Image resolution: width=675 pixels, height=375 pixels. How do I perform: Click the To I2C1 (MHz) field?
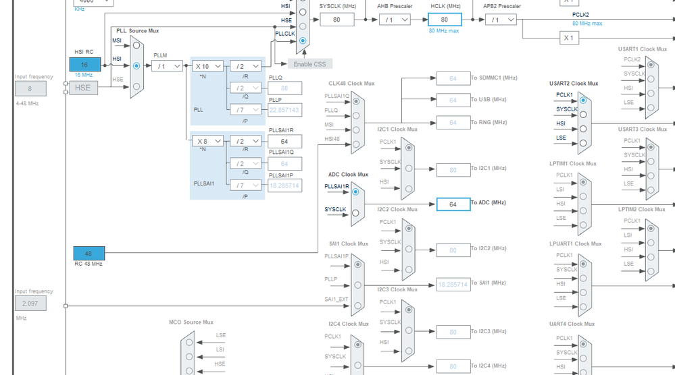click(453, 170)
